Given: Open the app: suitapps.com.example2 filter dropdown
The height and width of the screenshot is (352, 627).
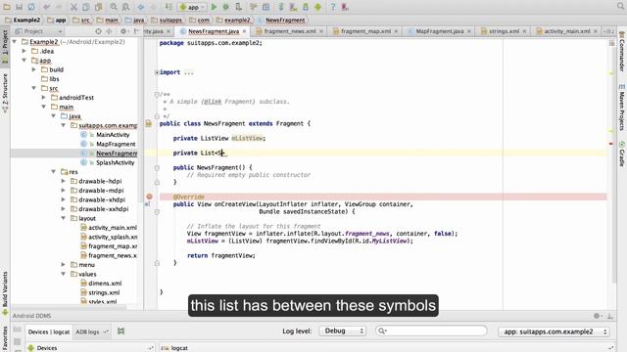Looking at the screenshot, I should pyautogui.click(x=555, y=331).
